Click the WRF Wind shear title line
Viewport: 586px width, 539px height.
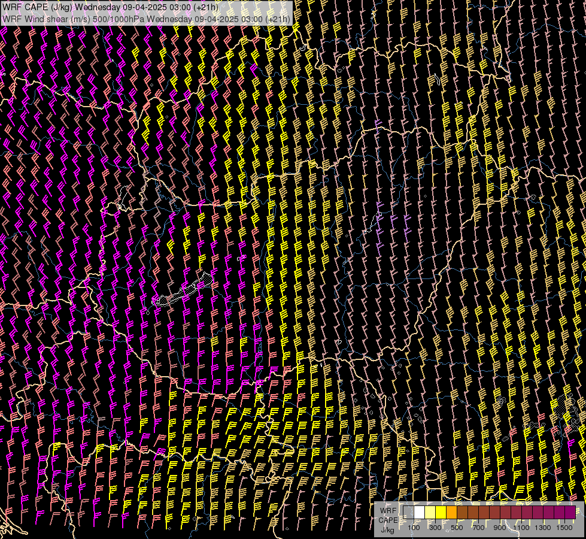click(x=146, y=19)
